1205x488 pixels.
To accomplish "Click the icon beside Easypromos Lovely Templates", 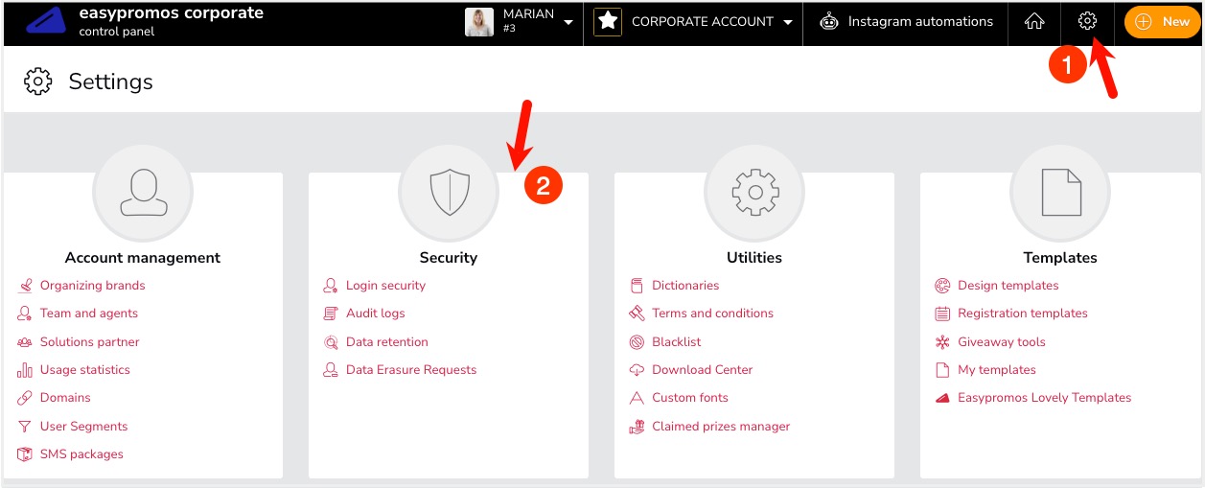I will pos(942,398).
